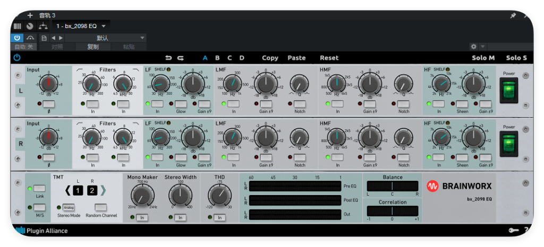Viewport: 544px width, 247px height.
Task: Select settings slot A
Action: pyautogui.click(x=205, y=58)
